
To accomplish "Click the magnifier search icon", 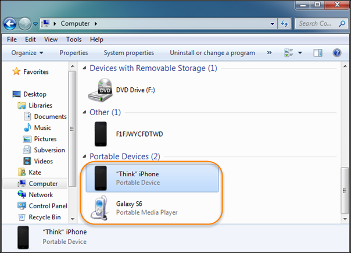I will (x=342, y=23).
